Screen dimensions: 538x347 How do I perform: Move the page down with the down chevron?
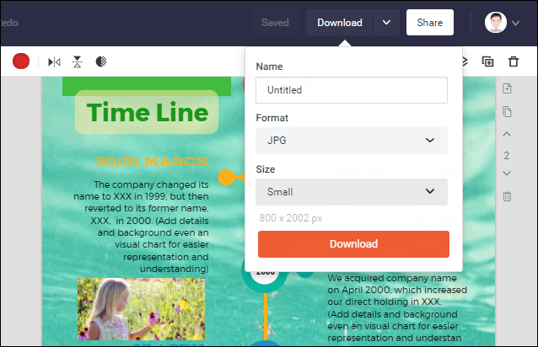coord(507,173)
